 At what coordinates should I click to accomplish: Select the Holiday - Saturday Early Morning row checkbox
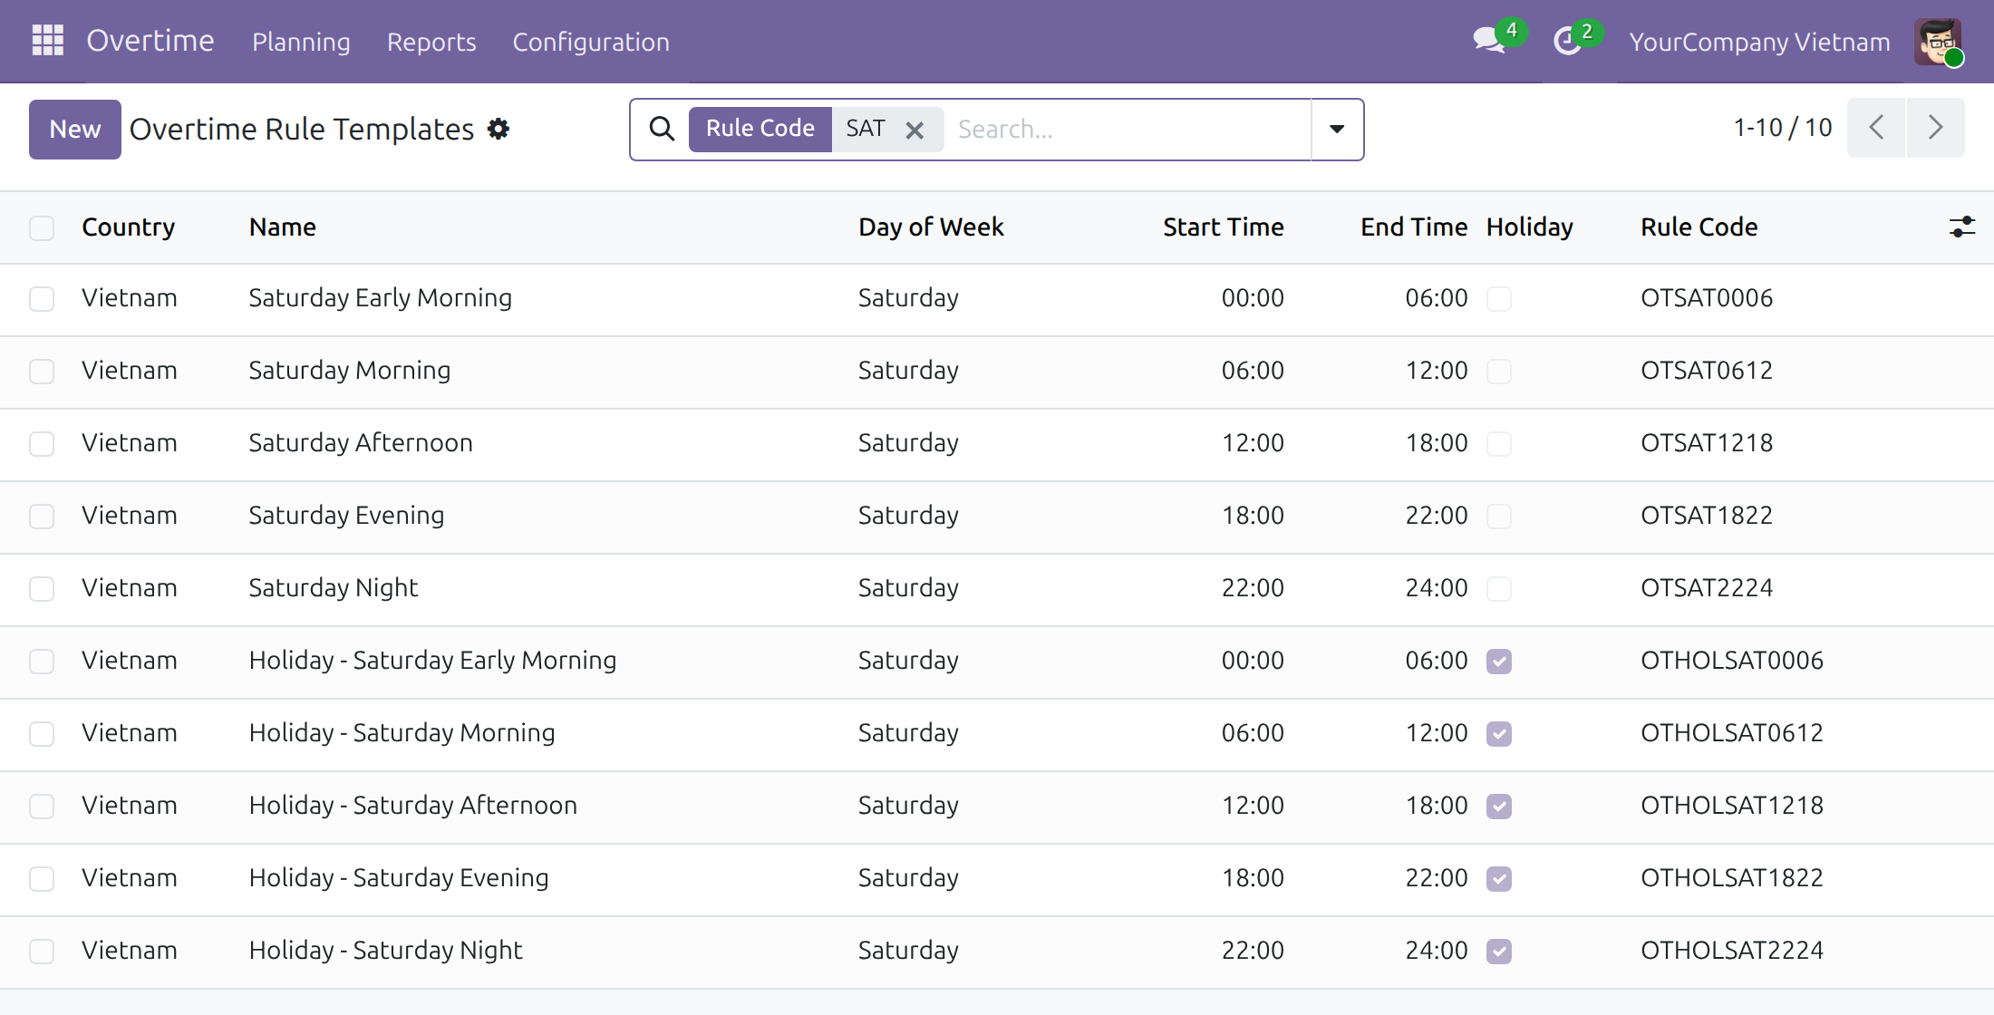[x=42, y=662]
